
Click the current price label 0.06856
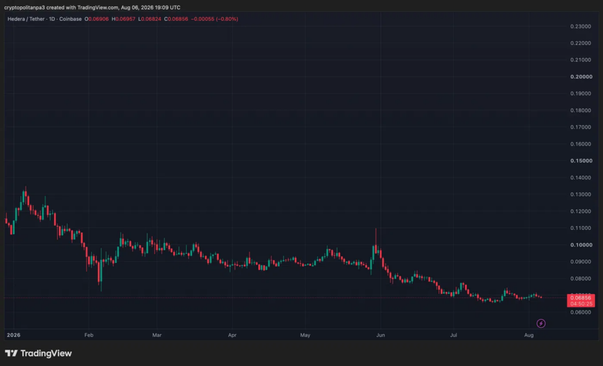pos(581,298)
